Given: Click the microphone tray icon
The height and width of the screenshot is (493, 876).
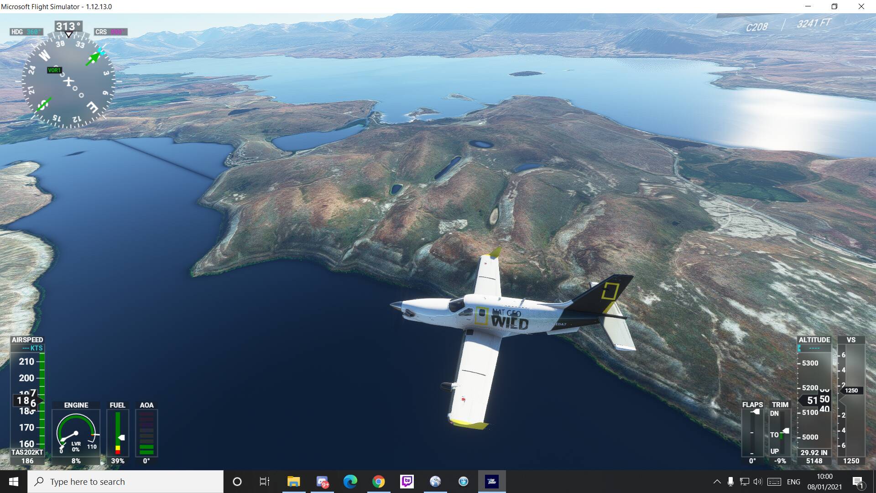Looking at the screenshot, I should pos(730,482).
